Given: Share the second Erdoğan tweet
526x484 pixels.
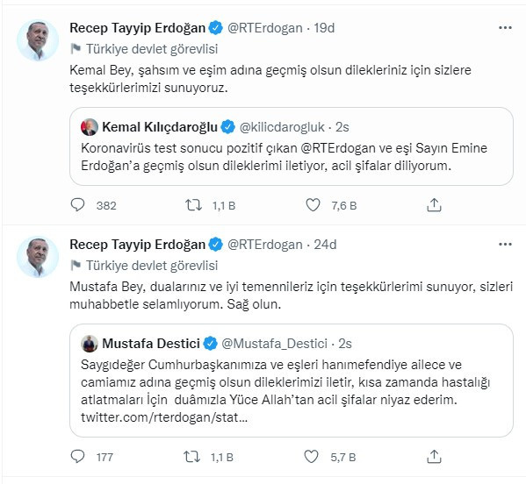Looking at the screenshot, I should [434, 457].
